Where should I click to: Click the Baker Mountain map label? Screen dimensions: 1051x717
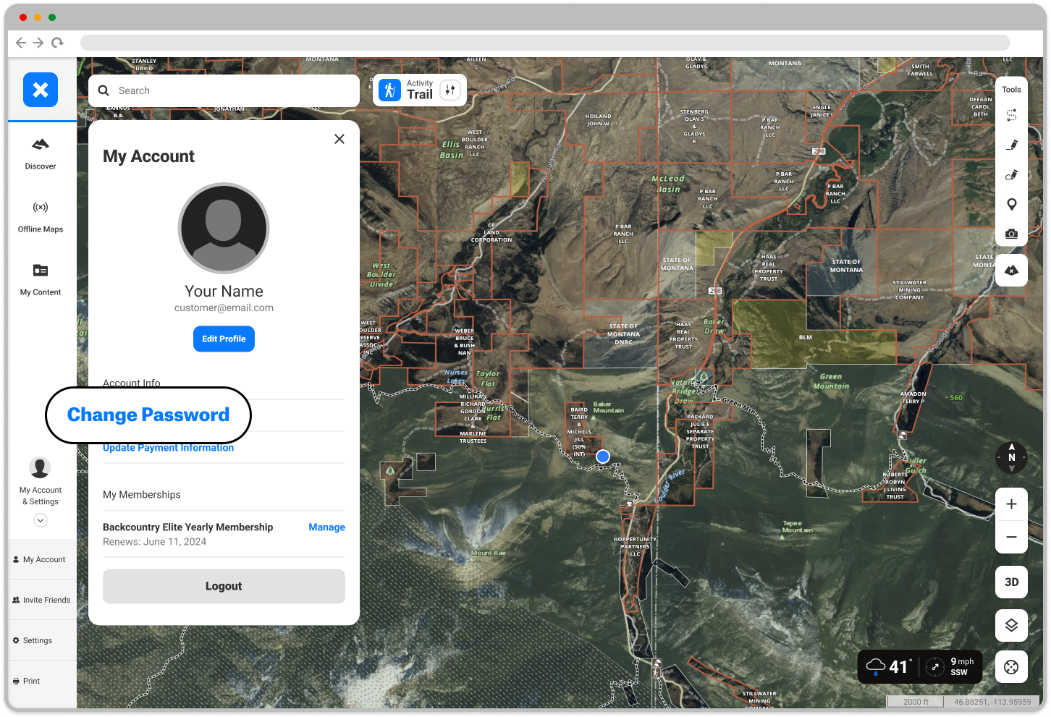click(x=608, y=407)
